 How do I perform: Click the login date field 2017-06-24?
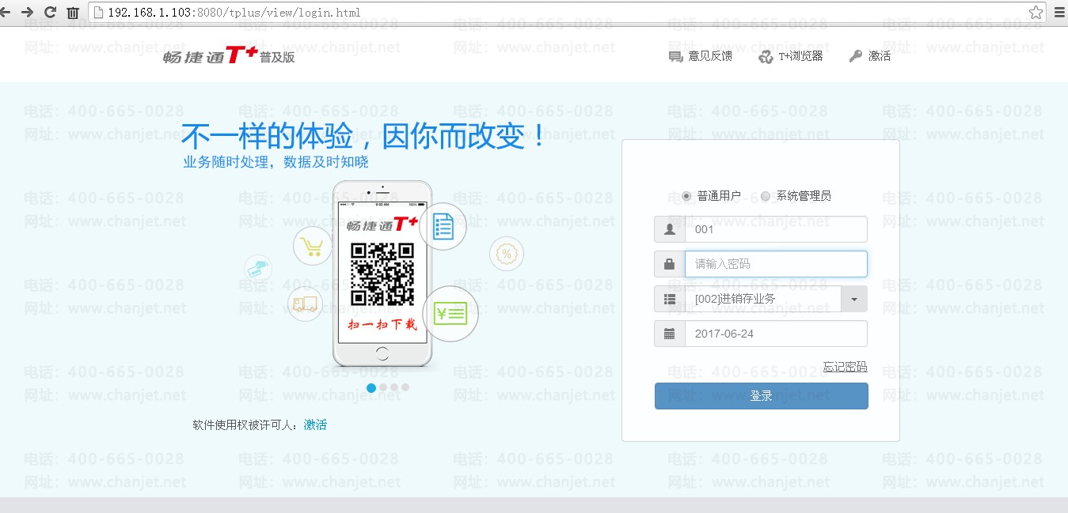point(776,334)
